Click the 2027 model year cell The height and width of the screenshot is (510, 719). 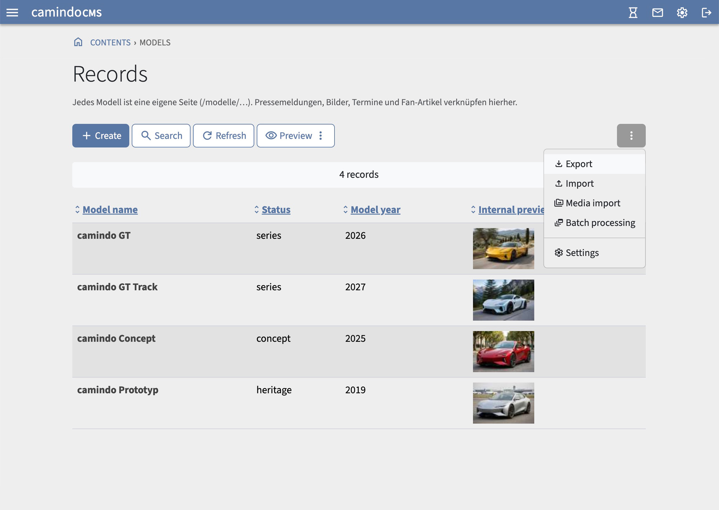(355, 287)
